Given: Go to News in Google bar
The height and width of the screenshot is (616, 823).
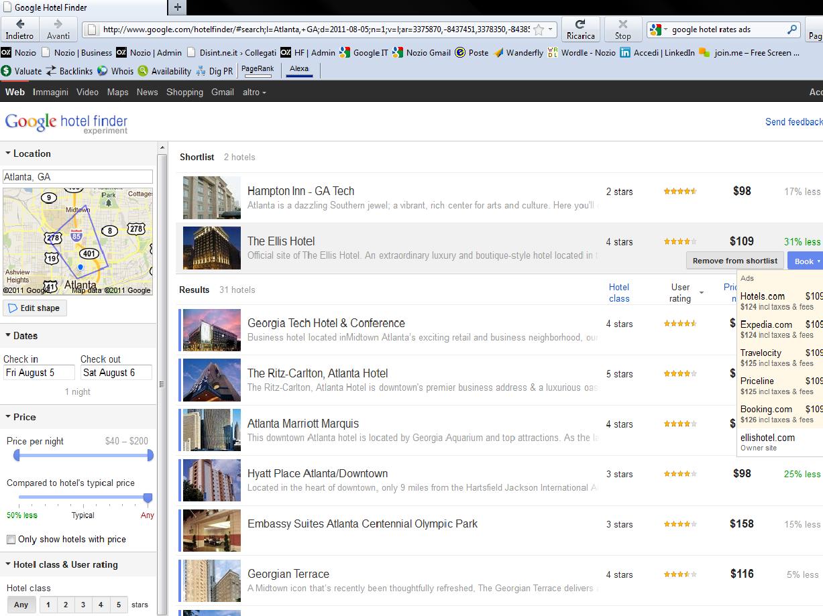Looking at the screenshot, I should (147, 92).
